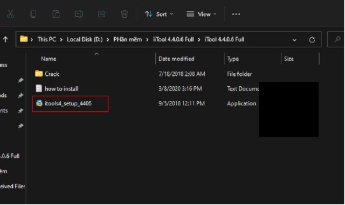Click the folder icon in address bar
345x205 pixels.
click(x=24, y=39)
